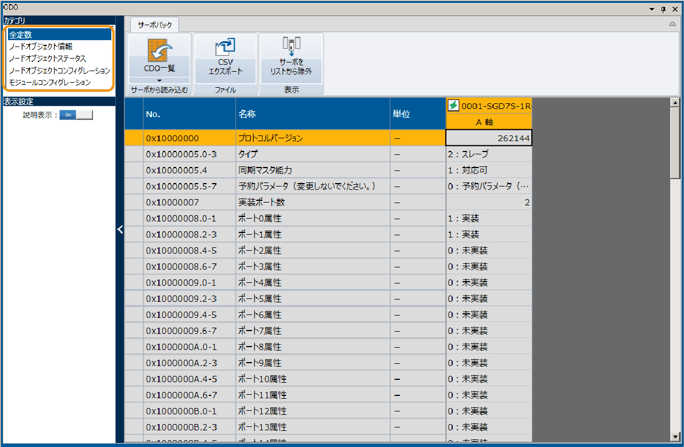Collapse the ribbon using the top-right chevron
Viewport: 684px width, 447px height.
point(673,24)
